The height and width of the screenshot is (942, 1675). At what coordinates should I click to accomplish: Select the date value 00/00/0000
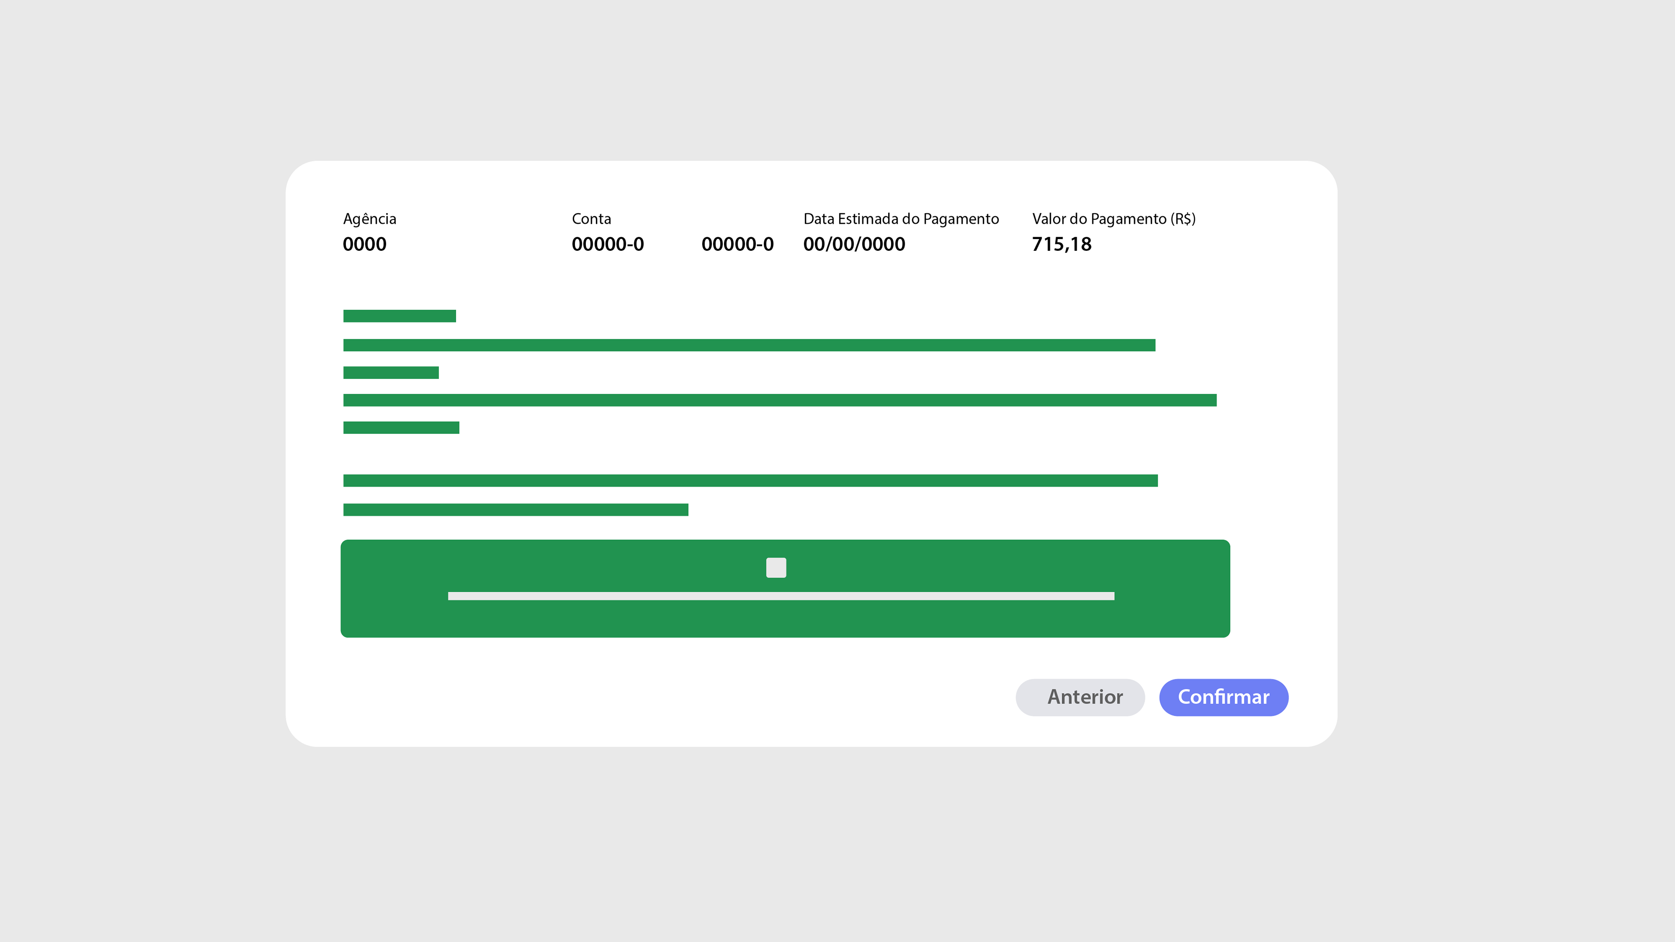[854, 244]
